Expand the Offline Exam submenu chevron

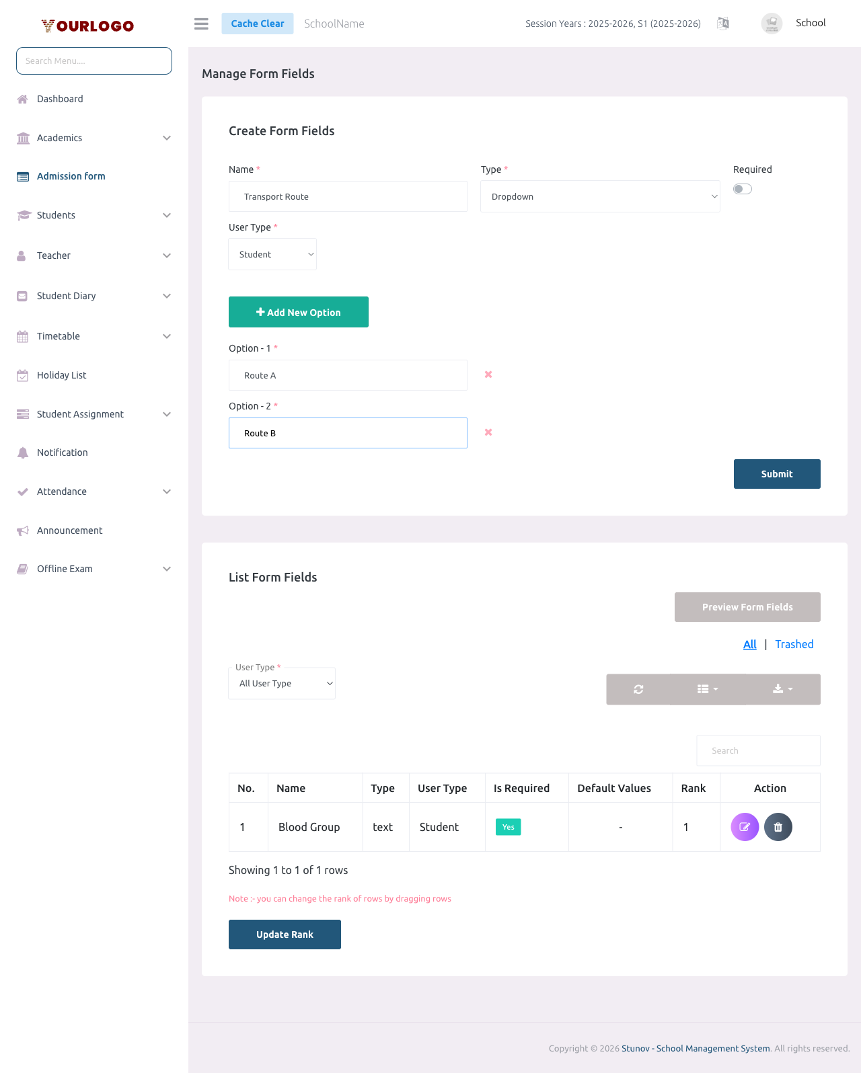(167, 569)
